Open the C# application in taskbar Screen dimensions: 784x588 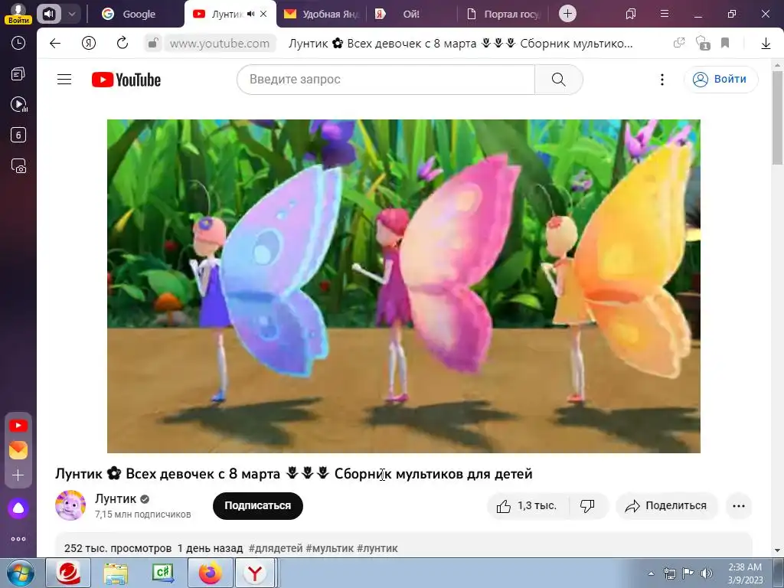point(164,573)
